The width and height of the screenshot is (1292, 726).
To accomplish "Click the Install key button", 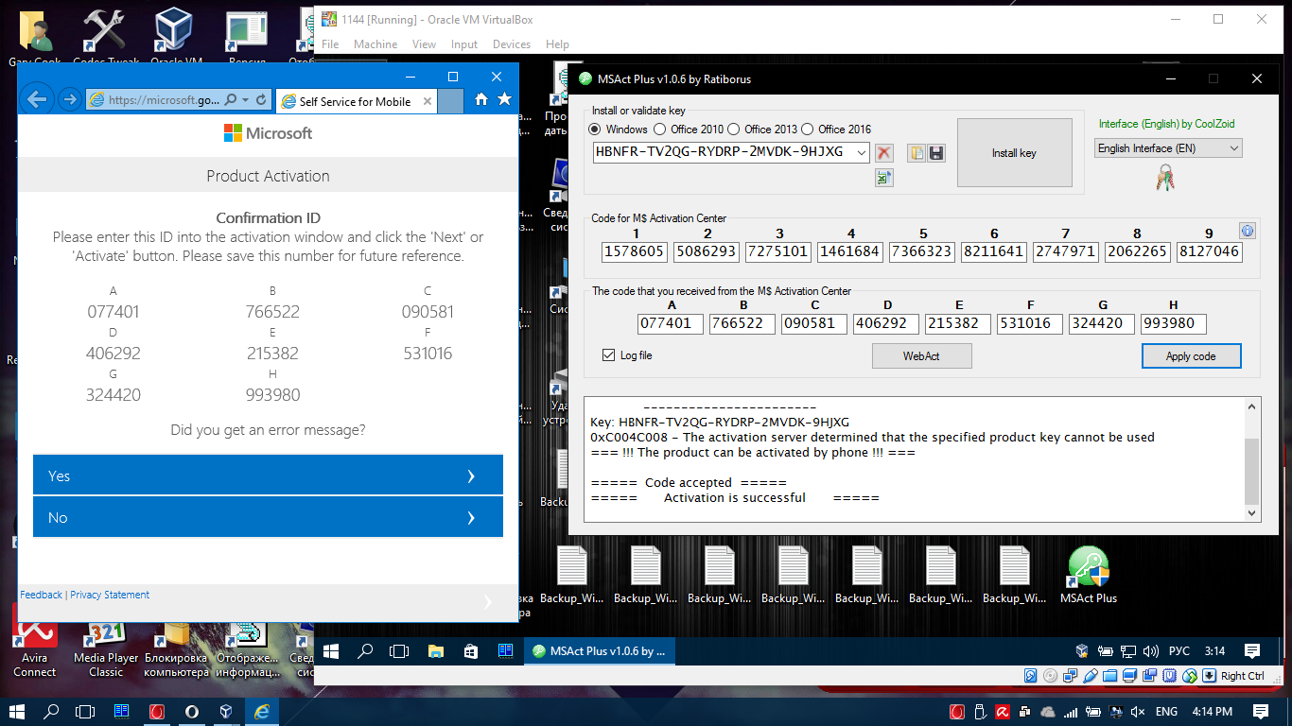I will [1014, 153].
